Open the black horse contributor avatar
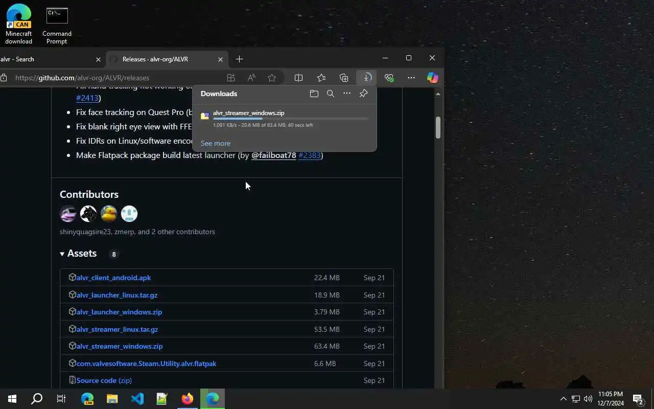This screenshot has width=654, height=409. point(88,214)
